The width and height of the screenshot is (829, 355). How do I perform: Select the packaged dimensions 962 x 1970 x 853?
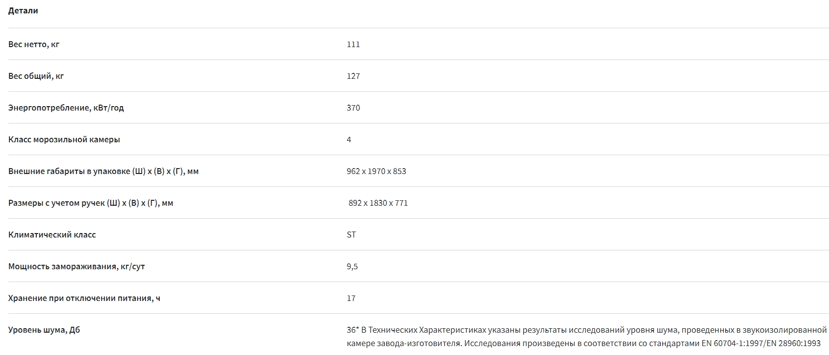pos(376,172)
